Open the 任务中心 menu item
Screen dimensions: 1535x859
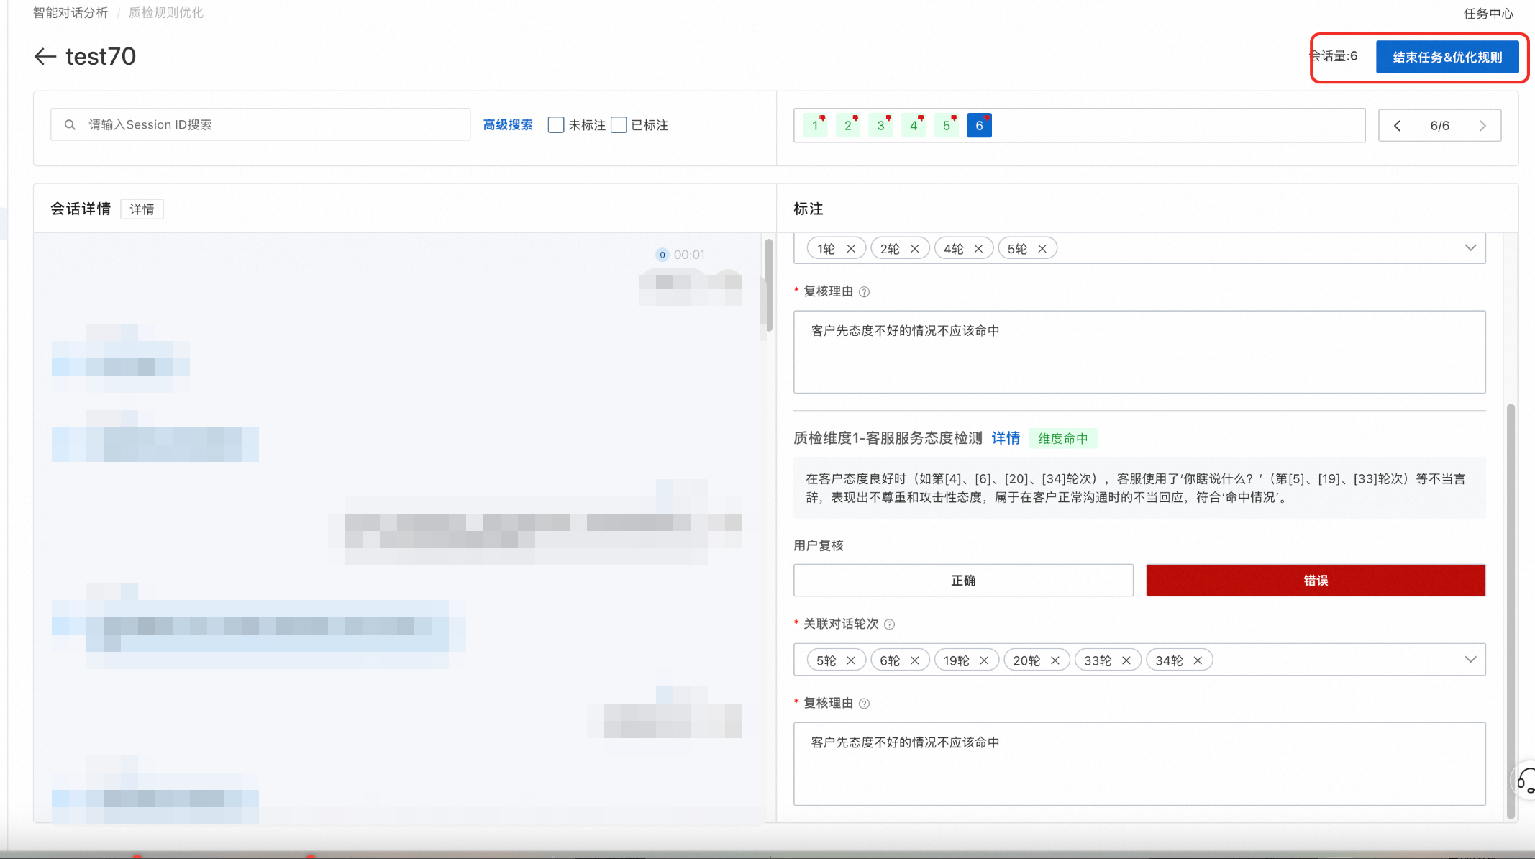[1488, 14]
